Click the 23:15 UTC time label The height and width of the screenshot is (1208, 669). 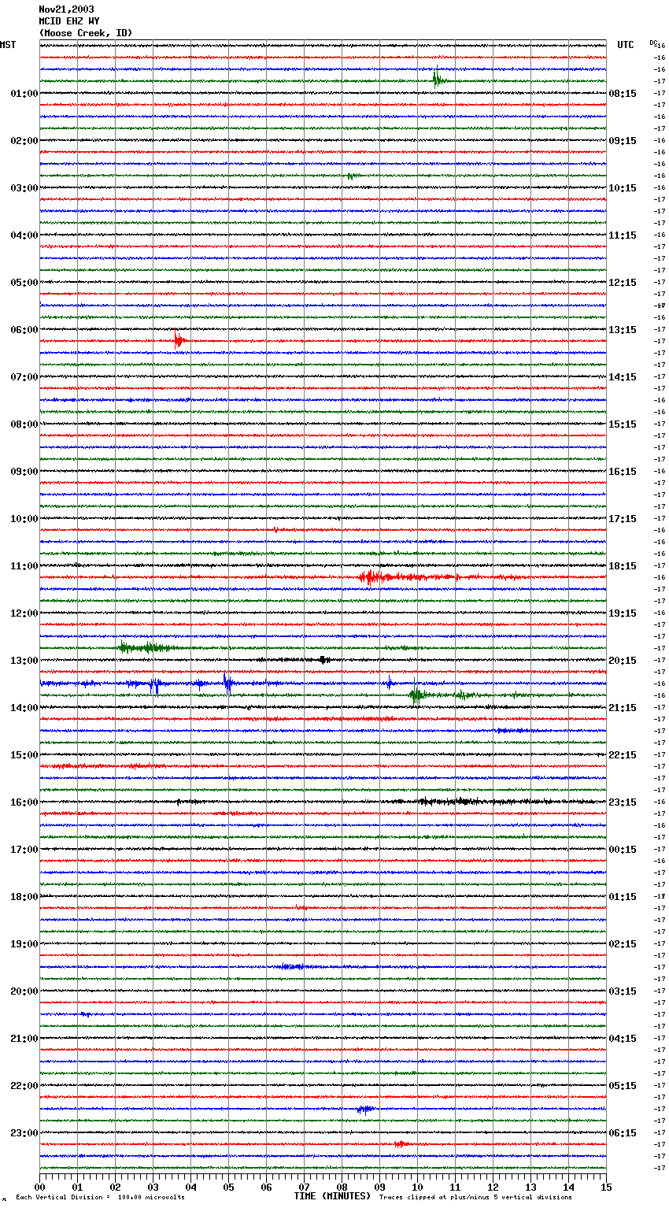coord(623,802)
